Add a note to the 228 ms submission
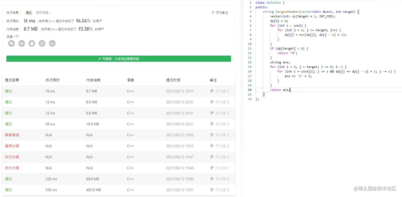The width and height of the screenshot is (402, 197). point(220,179)
